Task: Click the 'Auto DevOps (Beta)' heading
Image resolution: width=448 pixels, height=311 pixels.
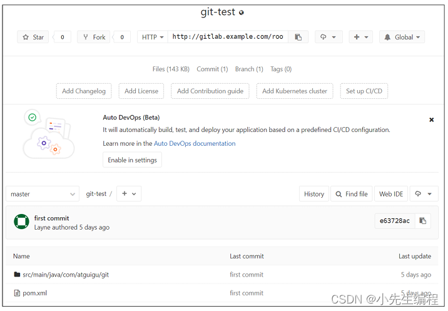Action: coord(131,118)
